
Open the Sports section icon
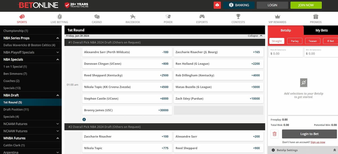tap(22, 17)
